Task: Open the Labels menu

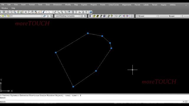Action: pos(146,5)
